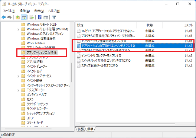Sort by the 状態 column header

[x=150, y=25]
